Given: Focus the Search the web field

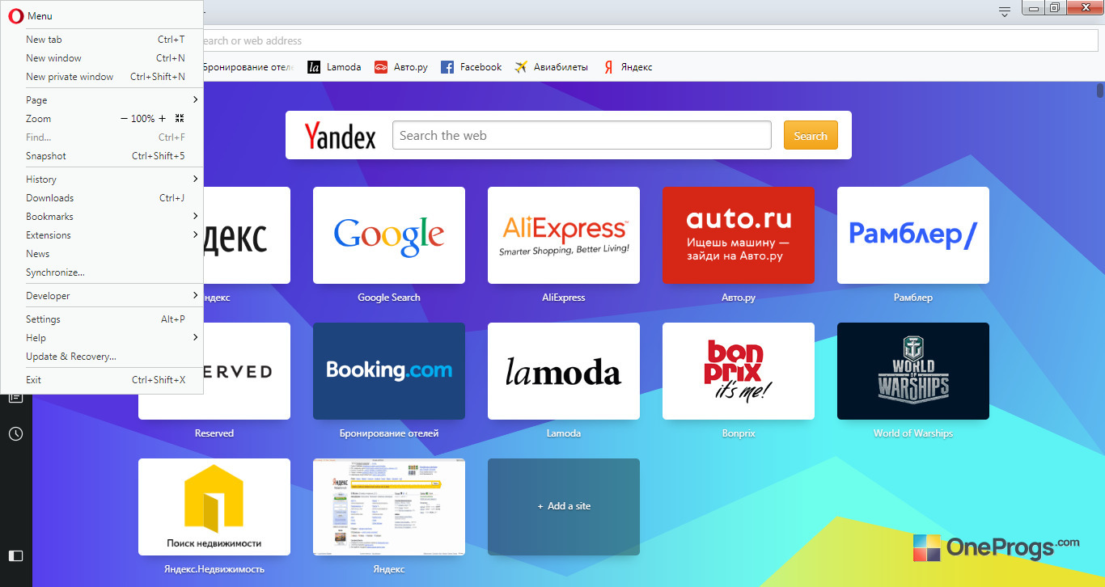Looking at the screenshot, I should pyautogui.click(x=582, y=136).
